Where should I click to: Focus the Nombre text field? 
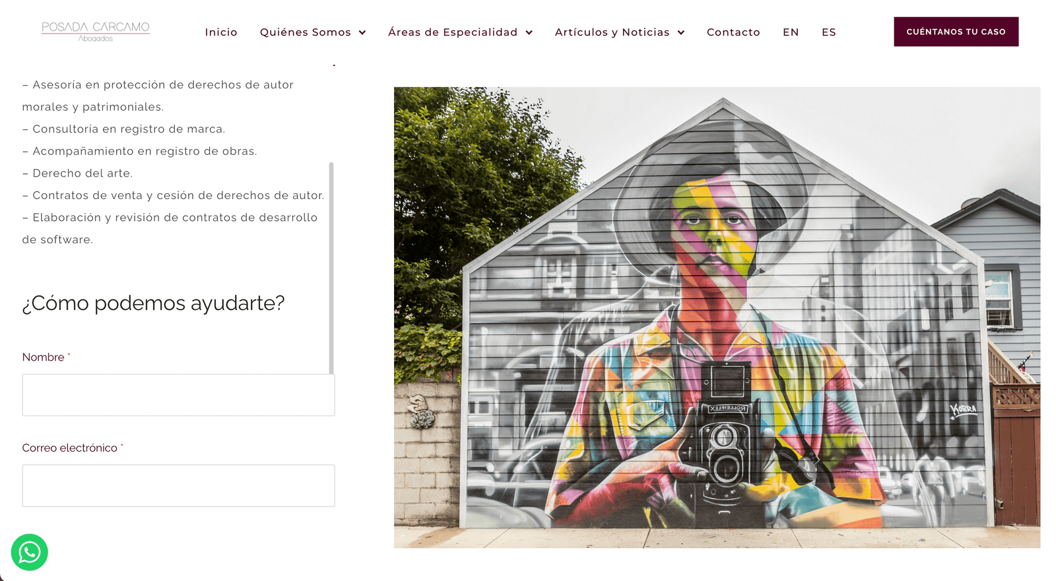tap(178, 395)
